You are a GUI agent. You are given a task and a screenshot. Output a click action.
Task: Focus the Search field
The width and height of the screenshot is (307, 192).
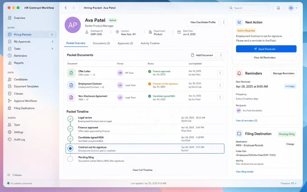point(248,8)
